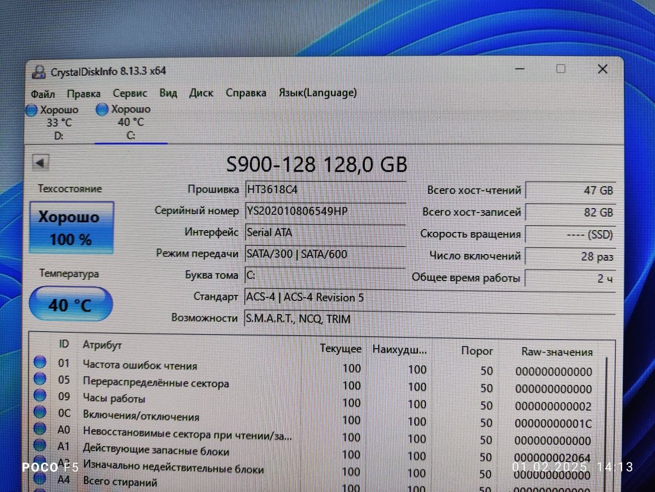Image resolution: width=655 pixels, height=492 pixels.
Task: Click the raw value 000000002064
Action: pyautogui.click(x=552, y=458)
